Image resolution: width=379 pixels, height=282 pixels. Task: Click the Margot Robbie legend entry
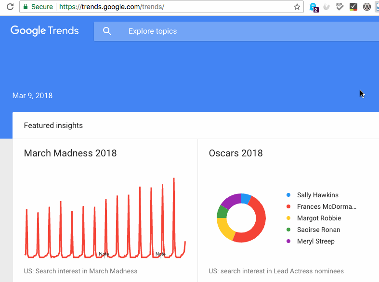[x=318, y=218]
